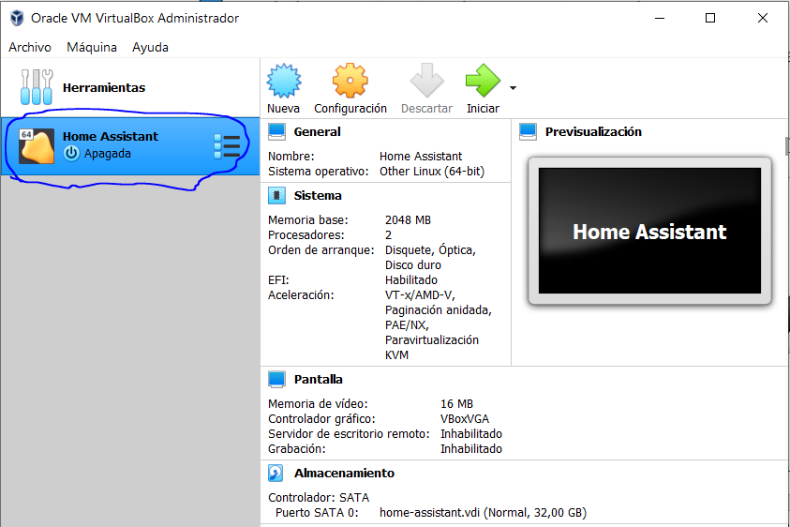Open the Máquina menu
This screenshot has height=527, width=790.
(92, 47)
